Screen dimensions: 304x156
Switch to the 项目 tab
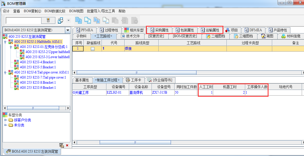pyautogui.click(x=232, y=30)
